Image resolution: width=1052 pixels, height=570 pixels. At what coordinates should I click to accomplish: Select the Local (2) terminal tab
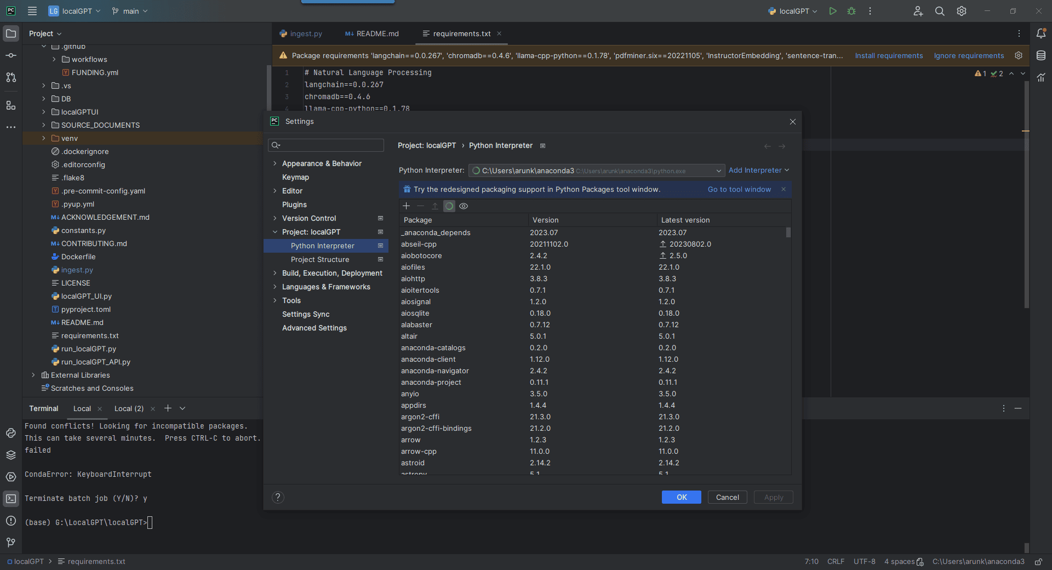[x=129, y=408]
